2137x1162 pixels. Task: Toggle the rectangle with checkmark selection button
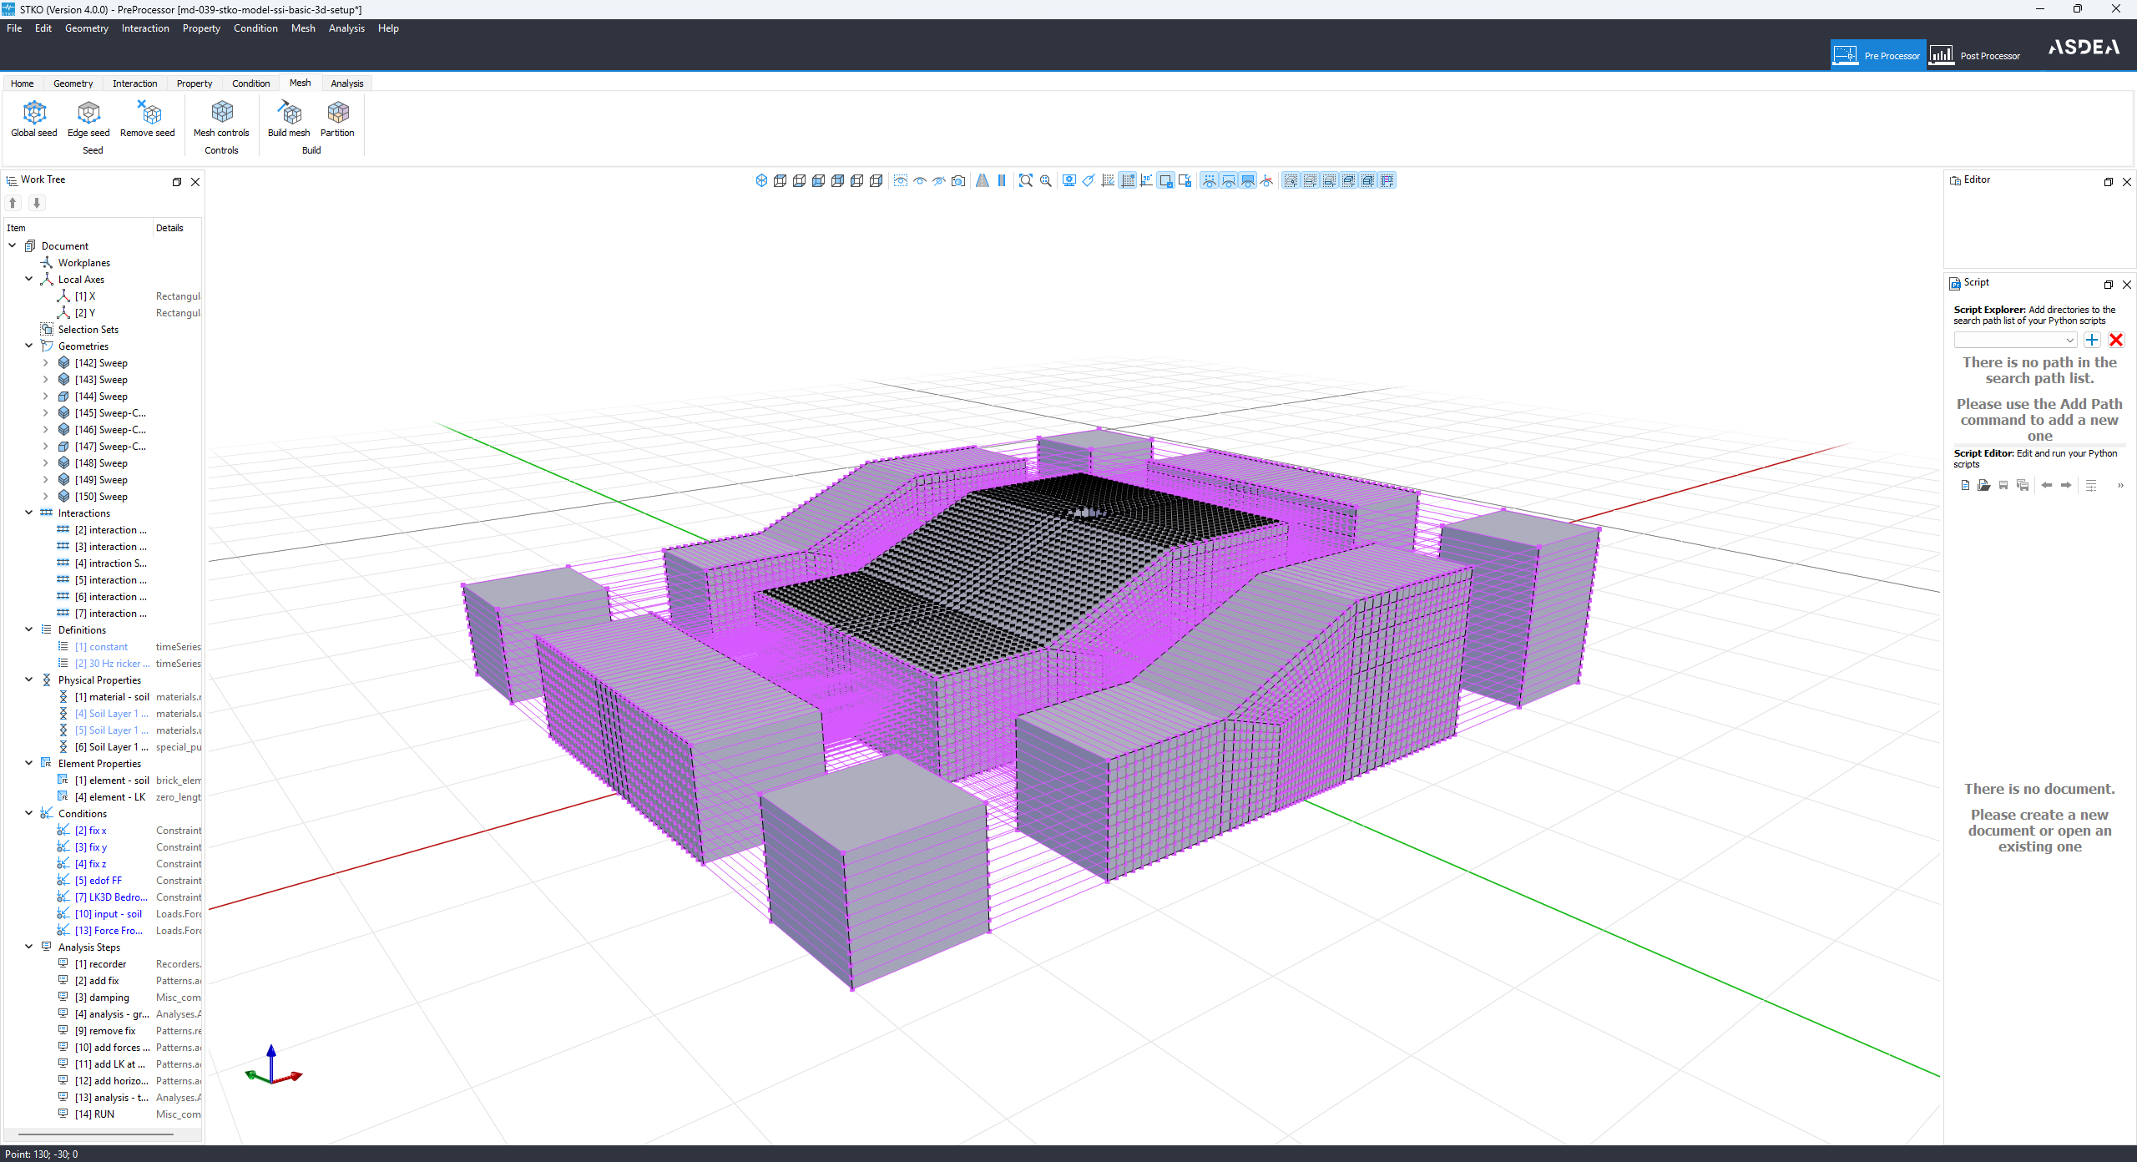pos(1185,180)
